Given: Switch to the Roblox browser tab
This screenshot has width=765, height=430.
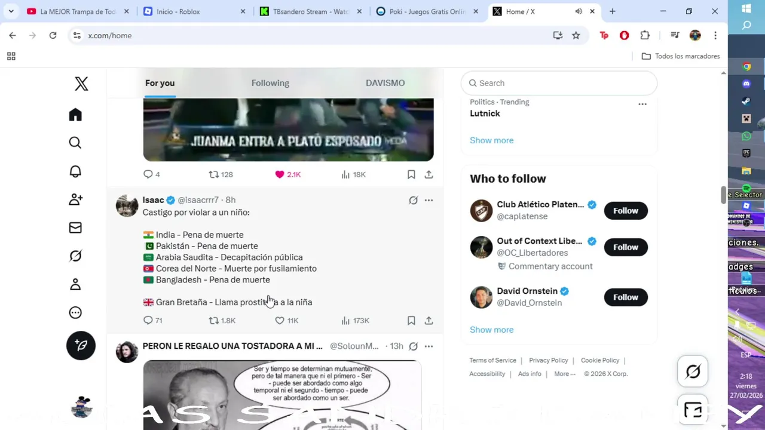Looking at the screenshot, I should click(x=194, y=11).
